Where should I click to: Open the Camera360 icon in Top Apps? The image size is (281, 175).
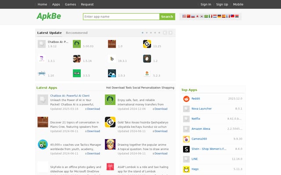click(x=186, y=139)
